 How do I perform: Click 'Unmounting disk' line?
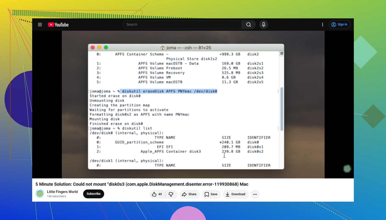tap(107, 101)
